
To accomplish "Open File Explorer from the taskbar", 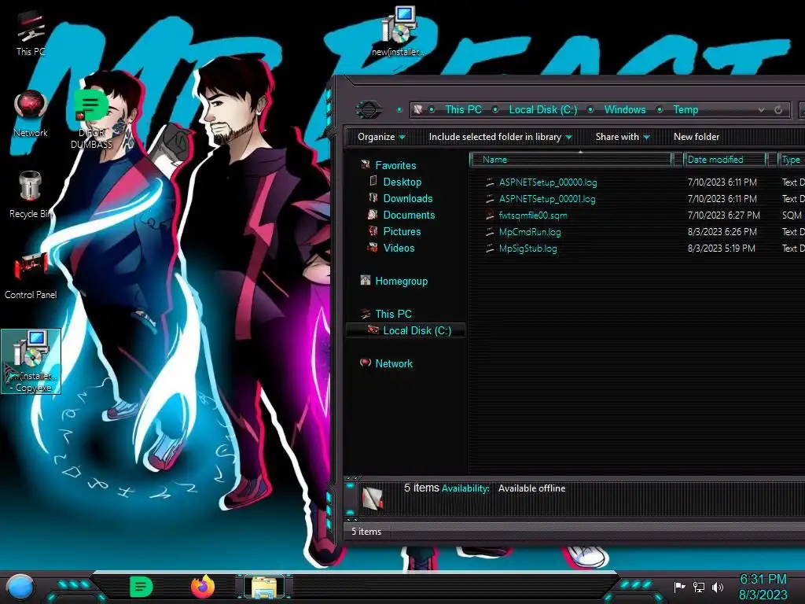I will point(264,587).
